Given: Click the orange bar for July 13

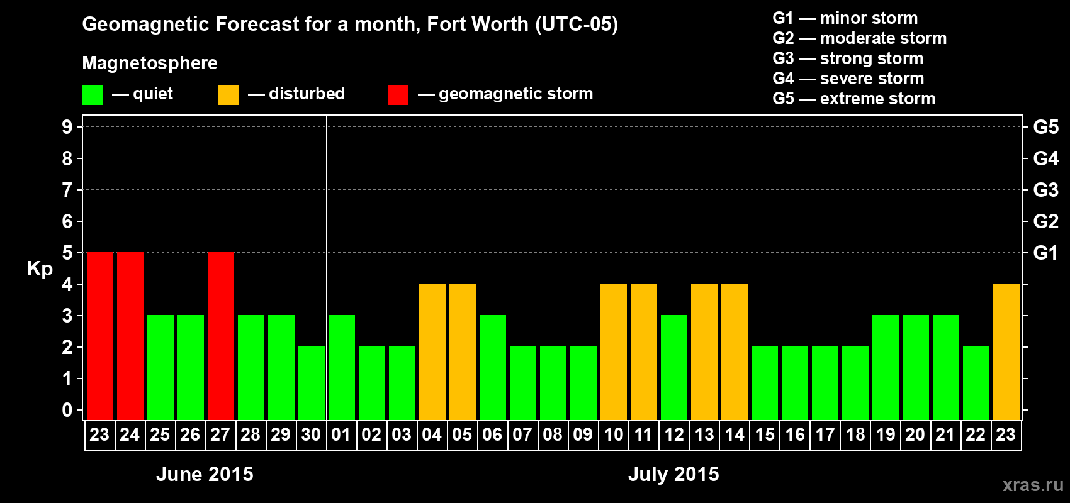Looking at the screenshot, I should tap(704, 351).
